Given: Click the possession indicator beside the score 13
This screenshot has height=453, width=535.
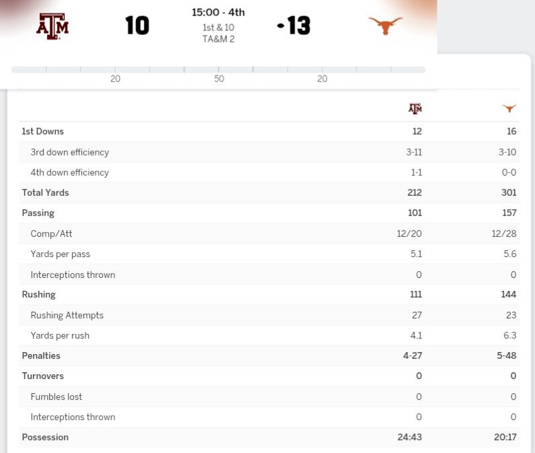Looking at the screenshot, I should [280, 26].
